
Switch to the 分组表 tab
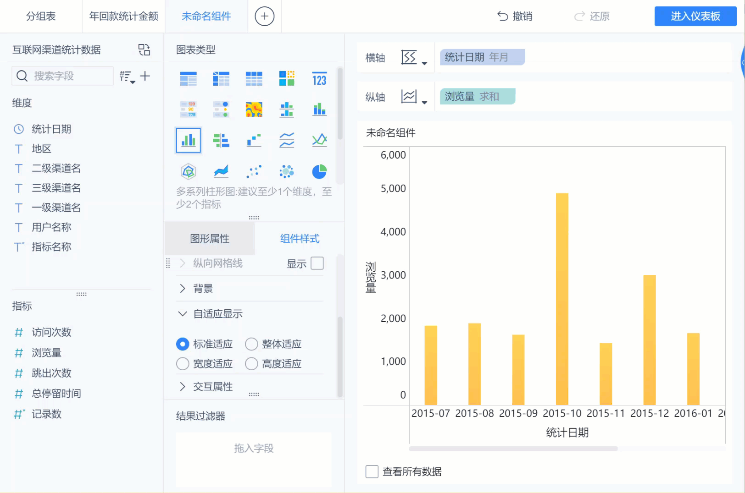41,16
